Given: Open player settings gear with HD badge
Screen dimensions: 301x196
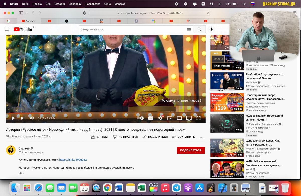Looking at the screenshot, I should coord(160,118).
